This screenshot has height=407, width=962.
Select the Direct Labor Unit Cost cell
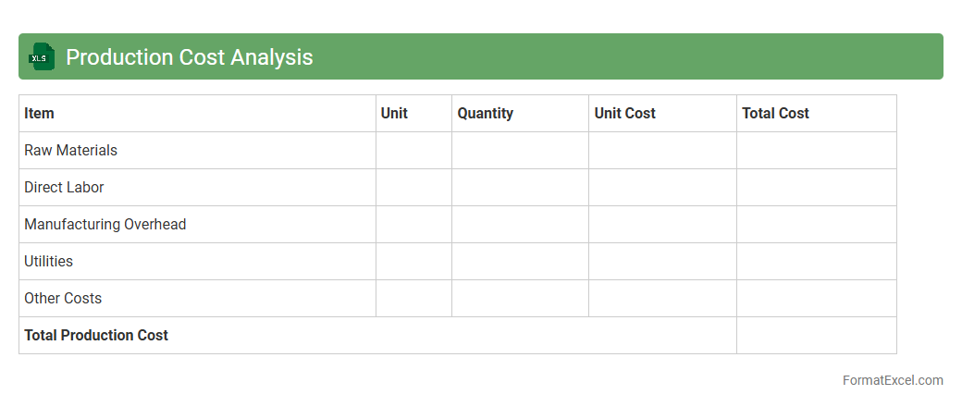click(x=662, y=187)
